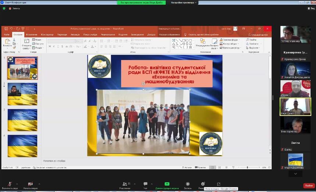
Task: Click Знайти find button
Action: click(x=251, y=40)
